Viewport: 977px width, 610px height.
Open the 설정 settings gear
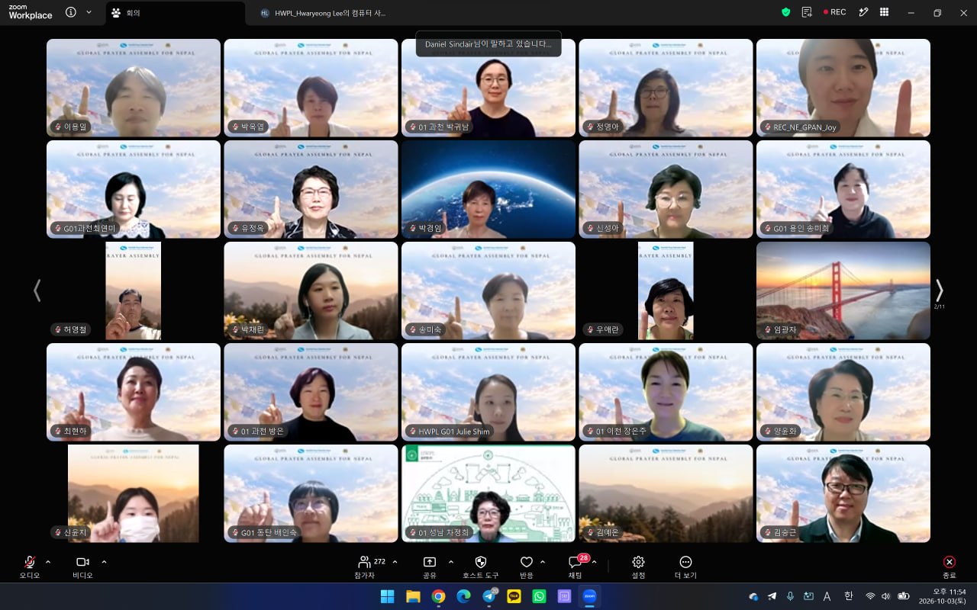pyautogui.click(x=639, y=567)
